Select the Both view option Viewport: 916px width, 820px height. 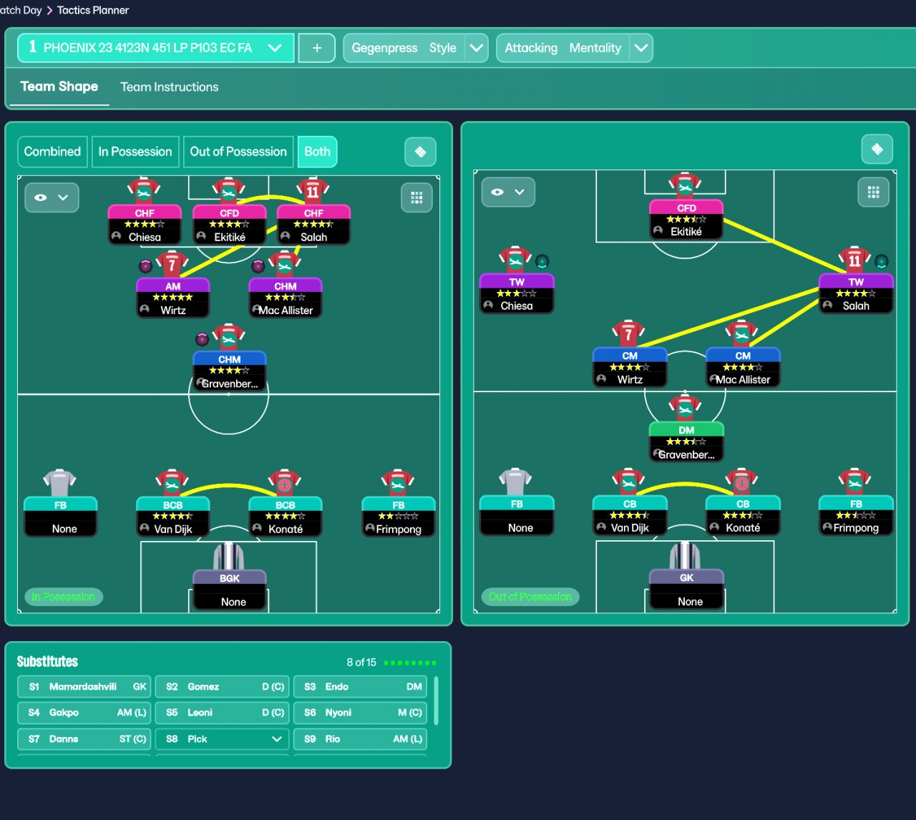point(317,152)
